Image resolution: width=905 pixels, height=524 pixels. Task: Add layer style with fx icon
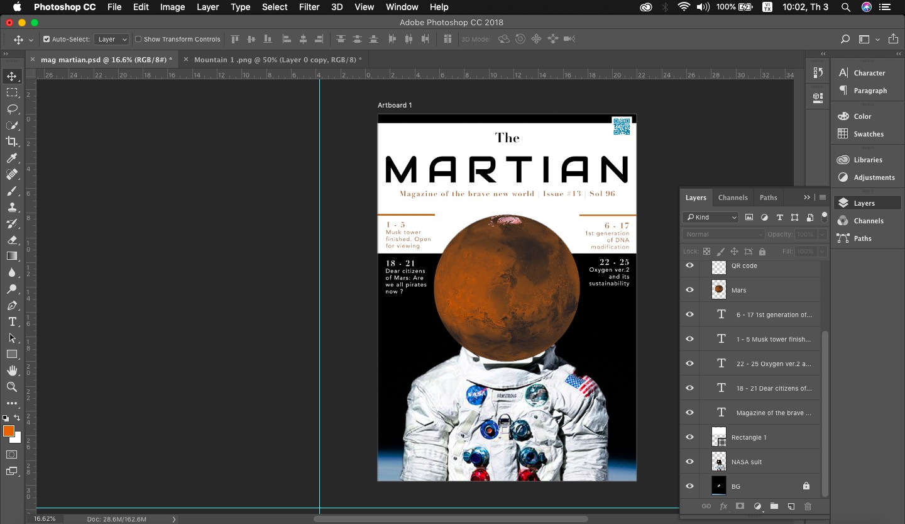tap(723, 506)
